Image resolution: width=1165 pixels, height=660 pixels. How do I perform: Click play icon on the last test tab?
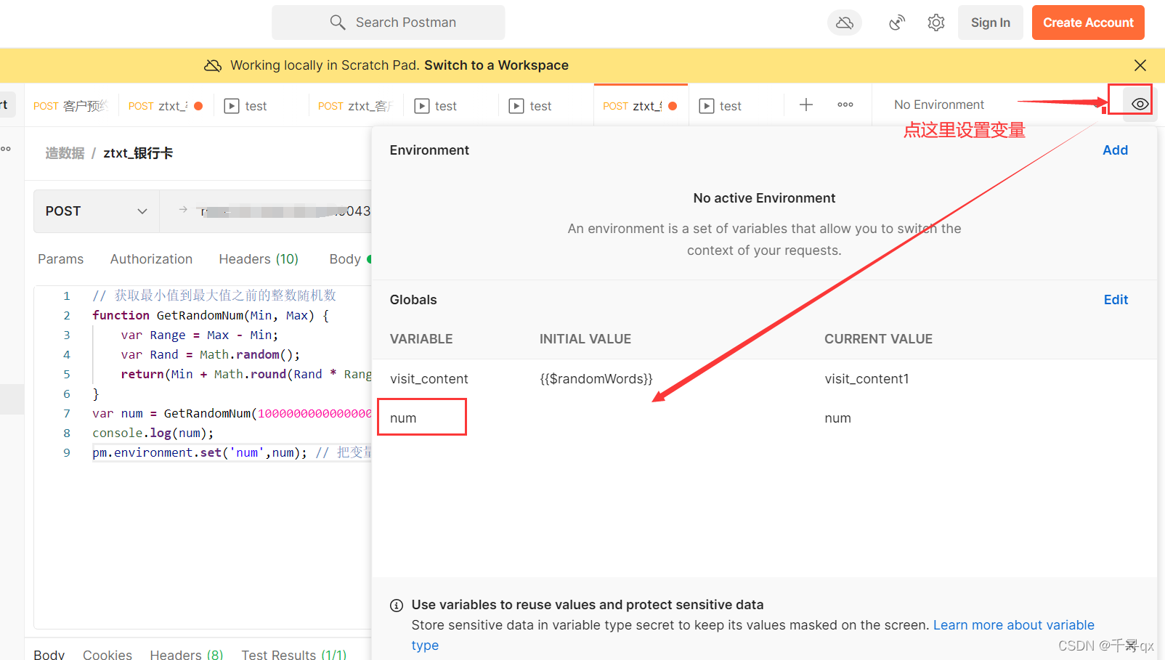707,106
